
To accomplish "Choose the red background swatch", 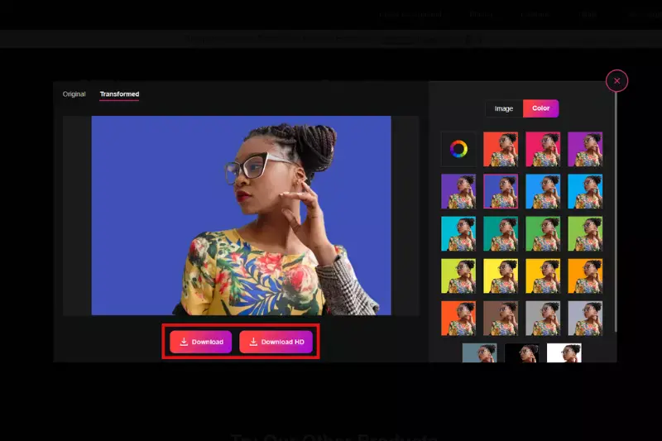I will click(x=501, y=149).
